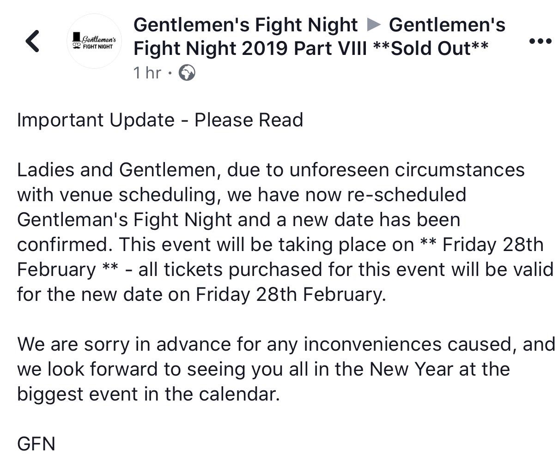Viewport: 559px width, 461px height.
Task: Click the "Ladies and Gentlemen" opening line
Action: tap(271, 170)
